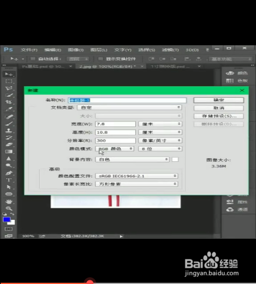Select the Pen tool
Viewport: 256px width, 284px height.
coord(9,173)
